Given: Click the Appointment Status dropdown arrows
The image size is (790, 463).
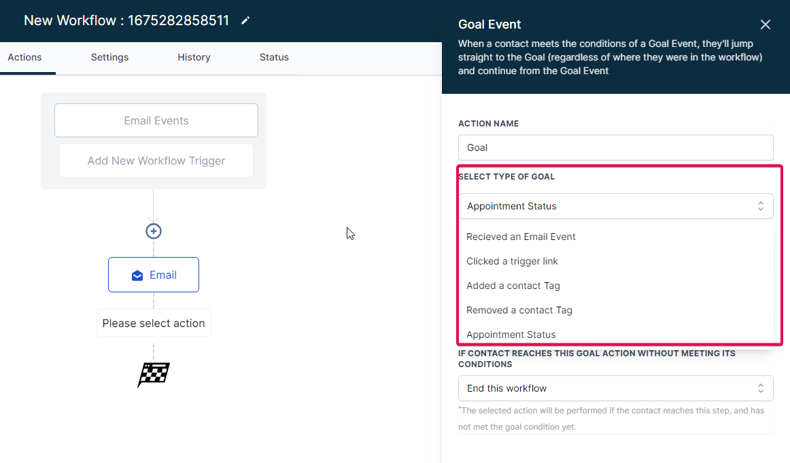Looking at the screenshot, I should click(x=760, y=206).
